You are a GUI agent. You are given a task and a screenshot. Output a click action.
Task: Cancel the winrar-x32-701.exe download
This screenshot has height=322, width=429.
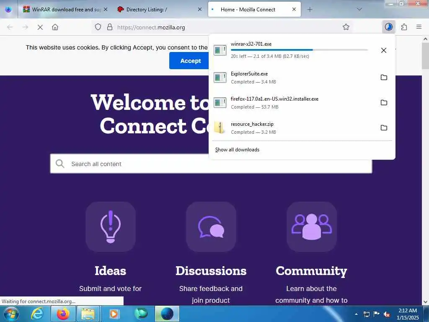coord(384,50)
